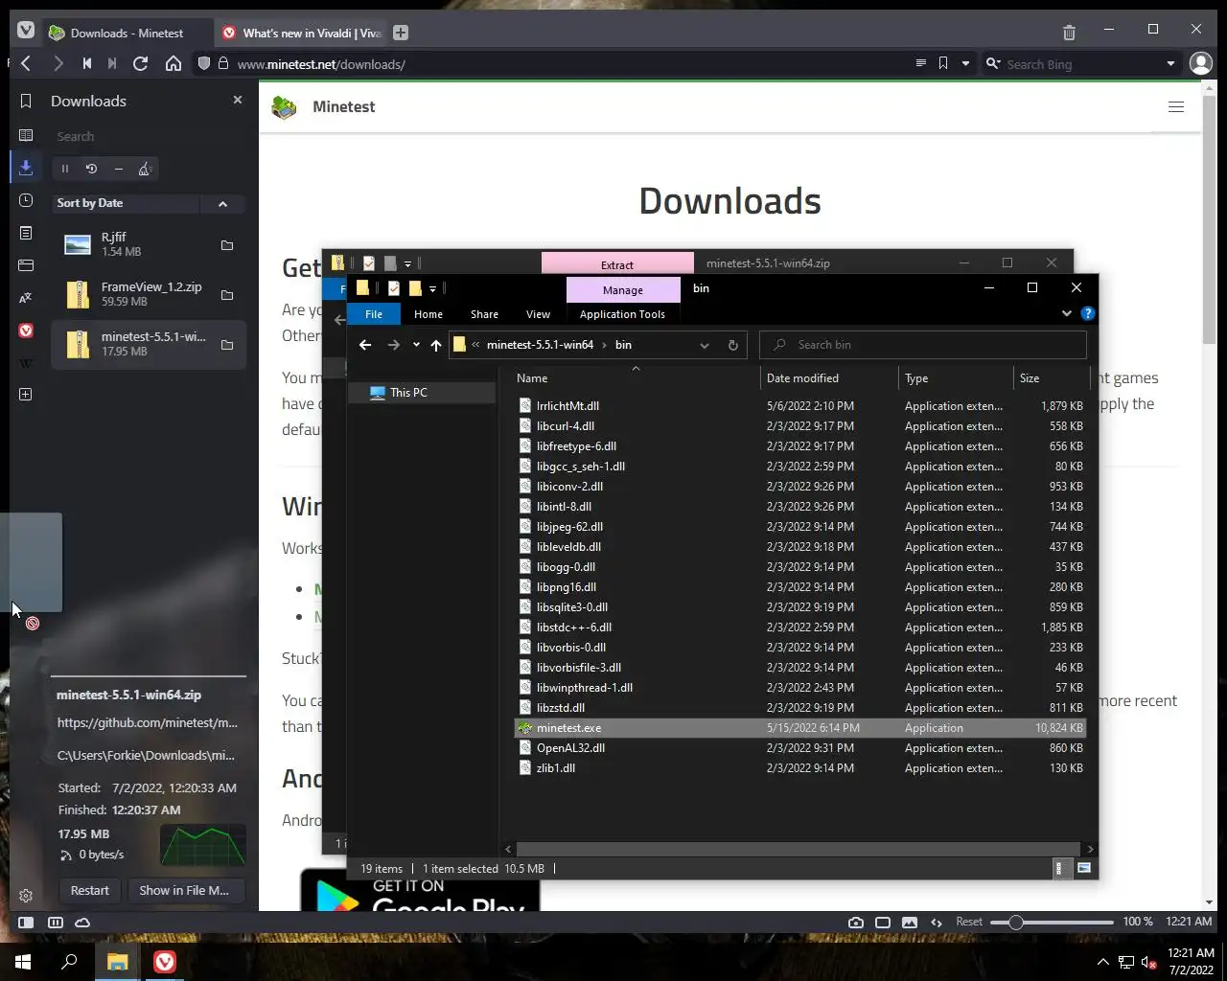Toggle reader view in address bar

point(920,63)
